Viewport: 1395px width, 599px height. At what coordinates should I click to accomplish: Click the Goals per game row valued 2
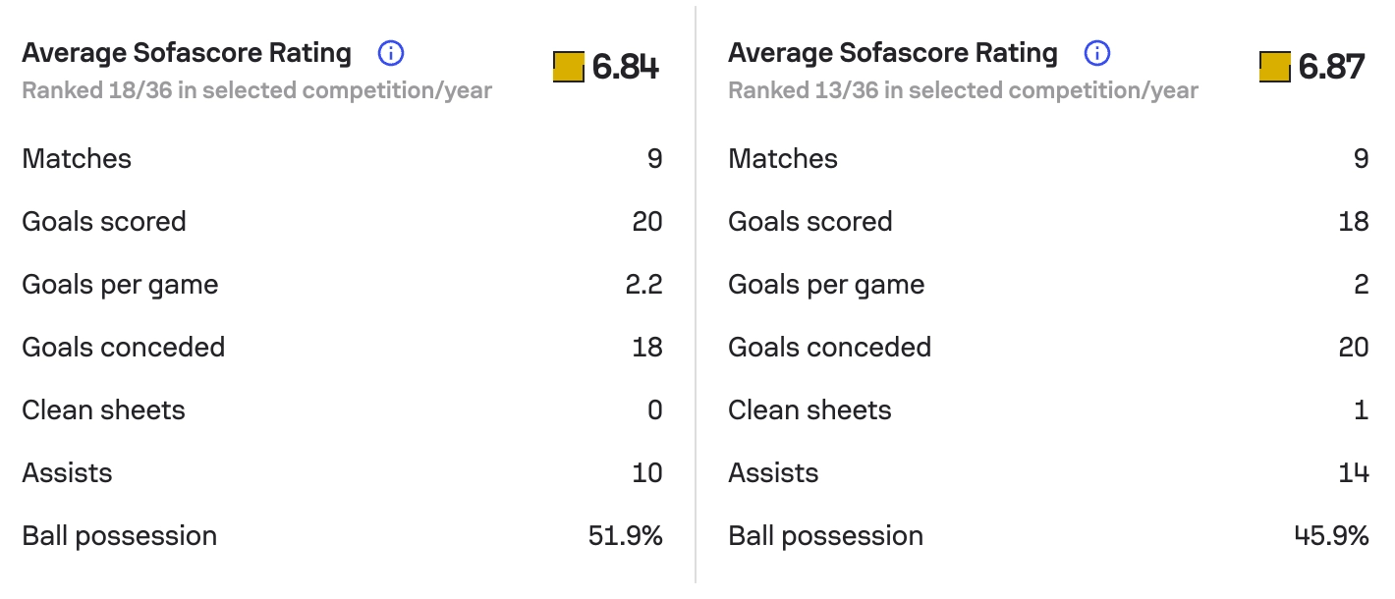tap(1047, 285)
